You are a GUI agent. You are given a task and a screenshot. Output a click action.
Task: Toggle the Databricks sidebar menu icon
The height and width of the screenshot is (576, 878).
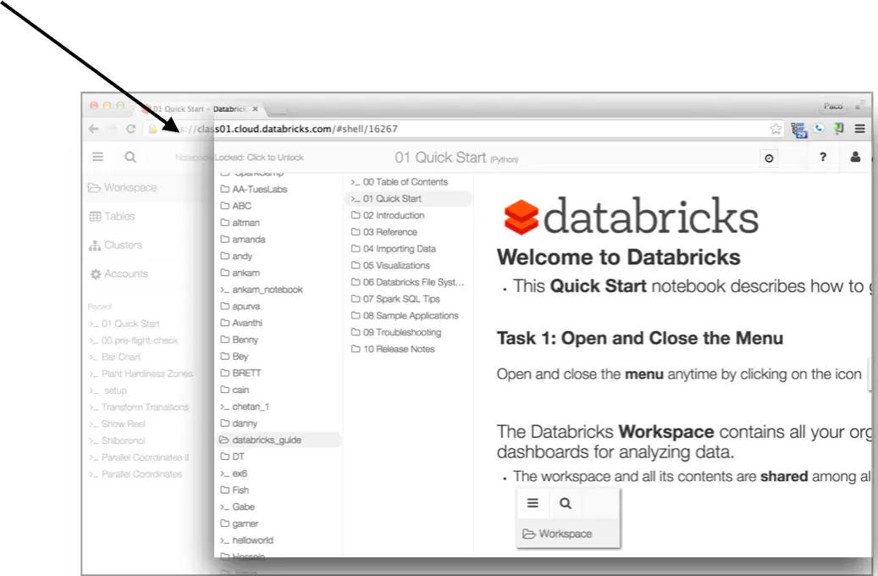98,157
